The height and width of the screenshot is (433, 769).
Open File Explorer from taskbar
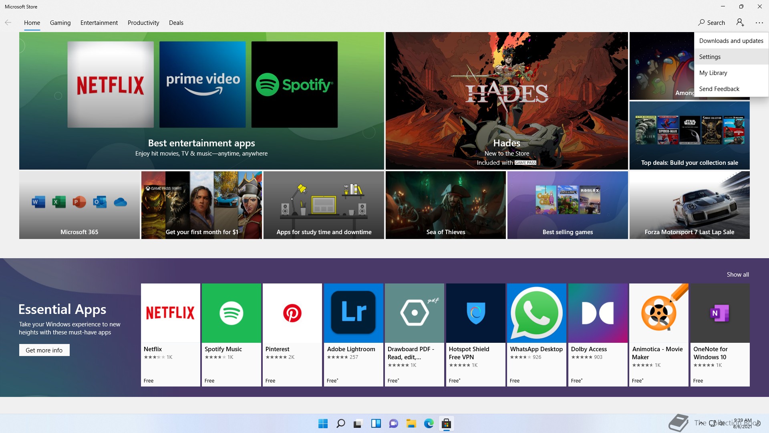tap(411, 423)
